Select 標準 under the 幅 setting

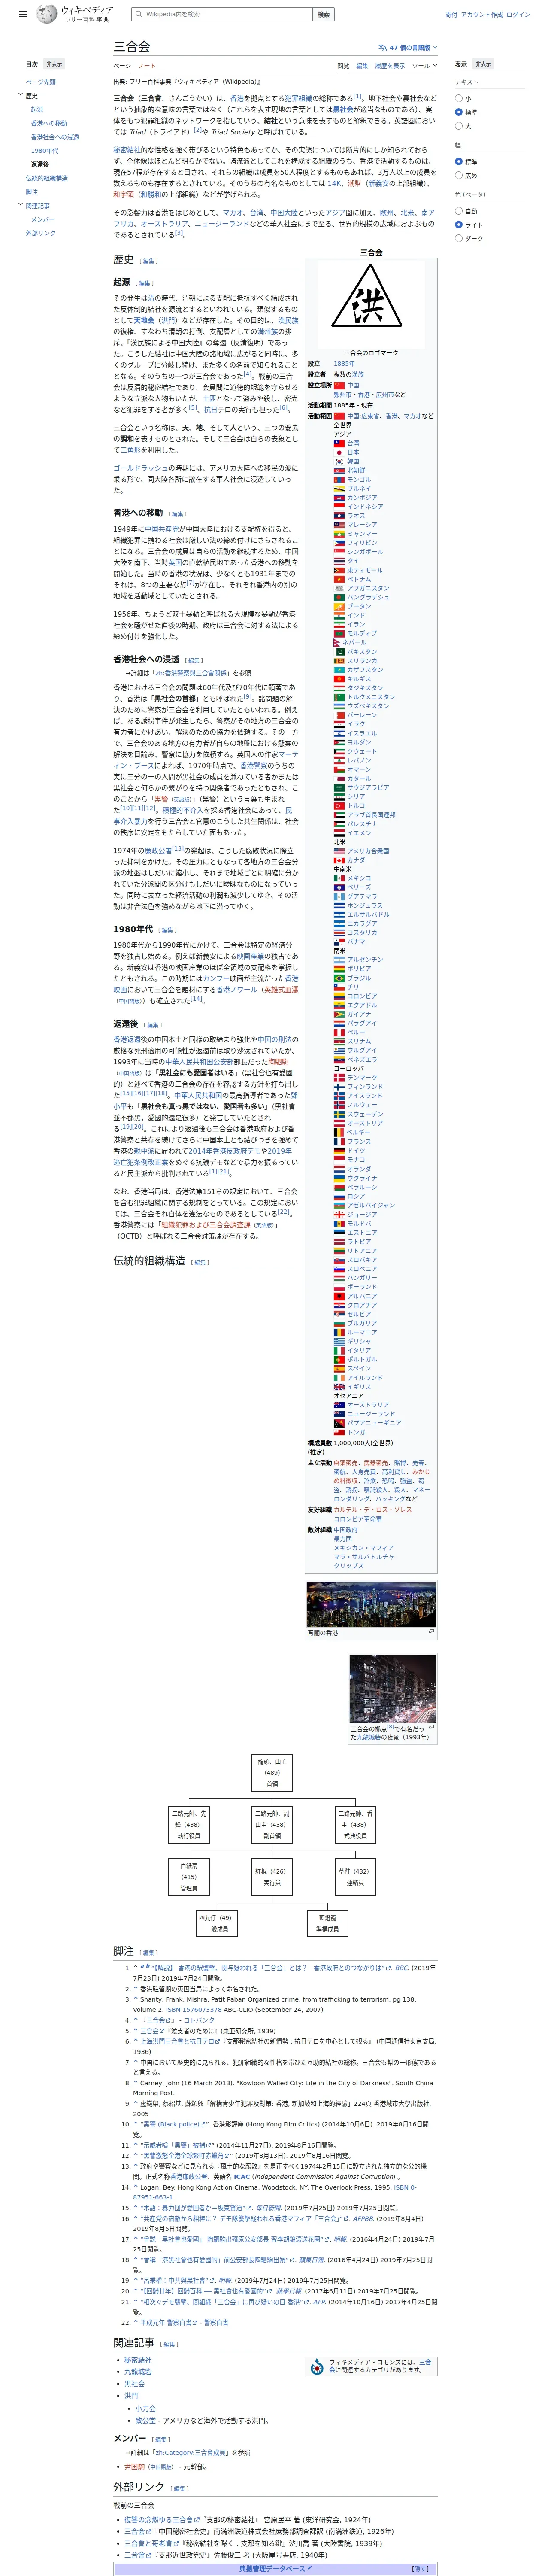click(x=459, y=161)
